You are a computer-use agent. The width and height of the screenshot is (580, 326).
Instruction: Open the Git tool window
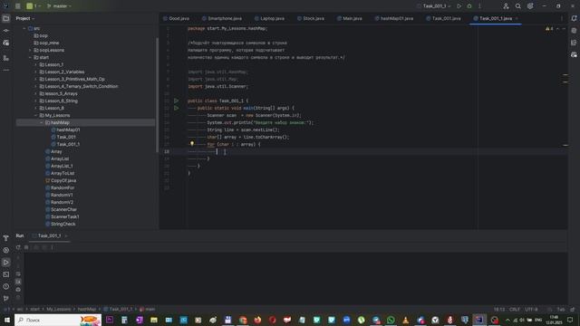pos(6,298)
